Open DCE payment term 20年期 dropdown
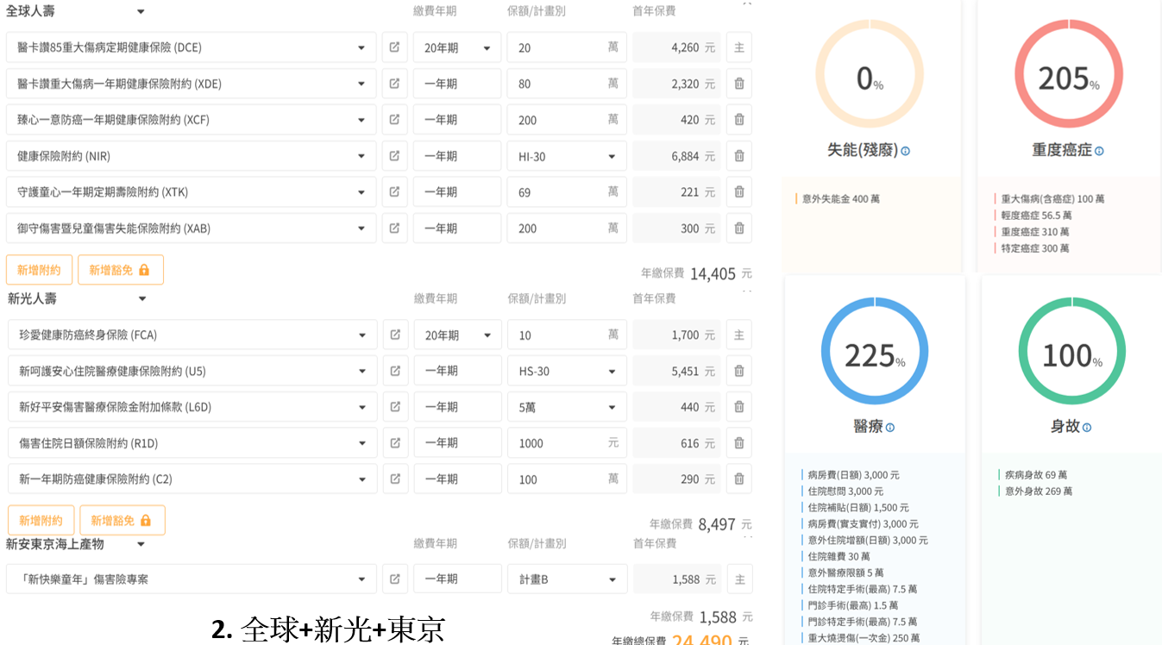The width and height of the screenshot is (1162, 645). click(x=457, y=47)
